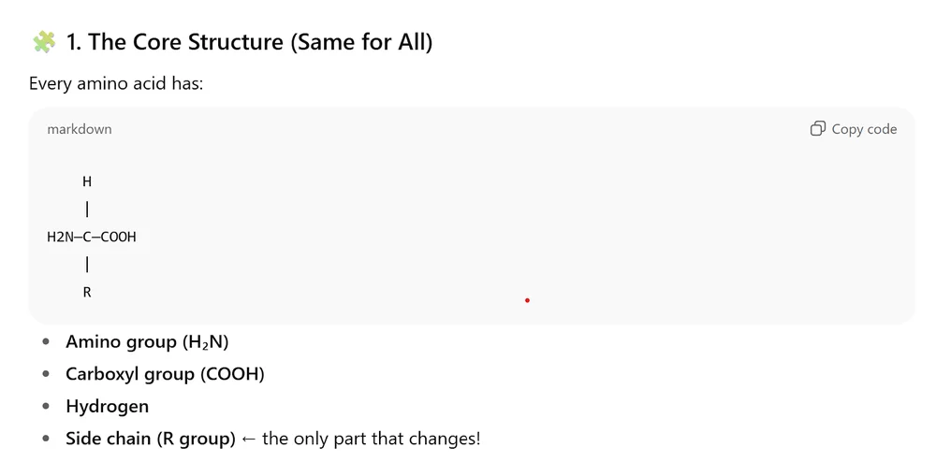
Task: Click the vertical bond above the R
Action: (x=87, y=265)
